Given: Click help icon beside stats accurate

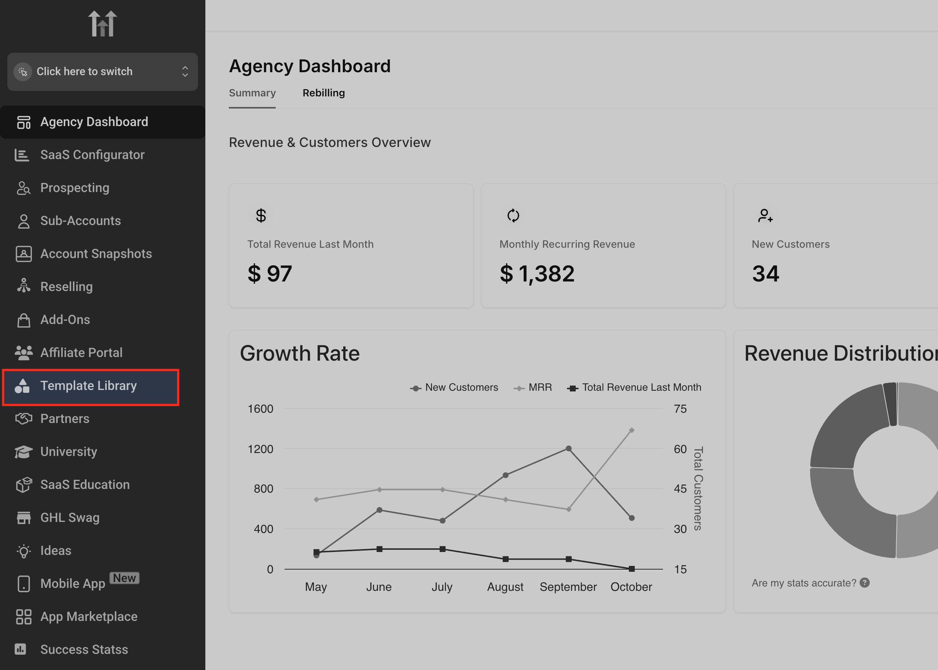Looking at the screenshot, I should (x=865, y=582).
